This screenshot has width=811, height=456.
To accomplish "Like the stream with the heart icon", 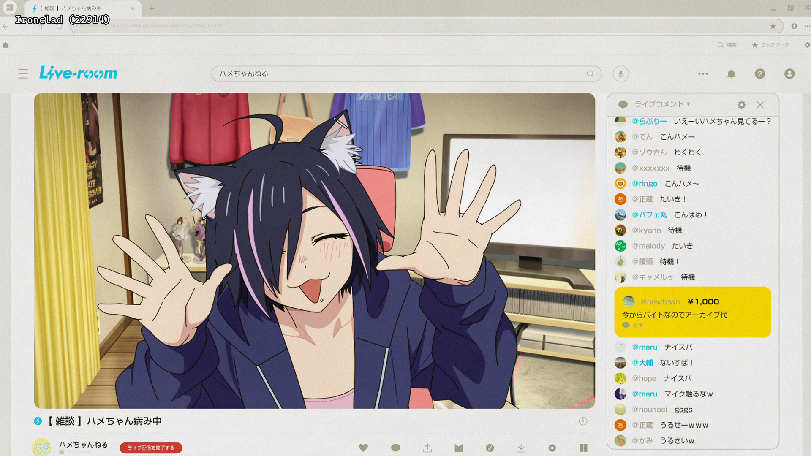I will point(363,448).
